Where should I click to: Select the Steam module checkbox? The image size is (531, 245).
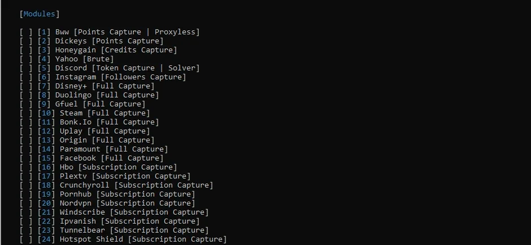click(x=26, y=113)
